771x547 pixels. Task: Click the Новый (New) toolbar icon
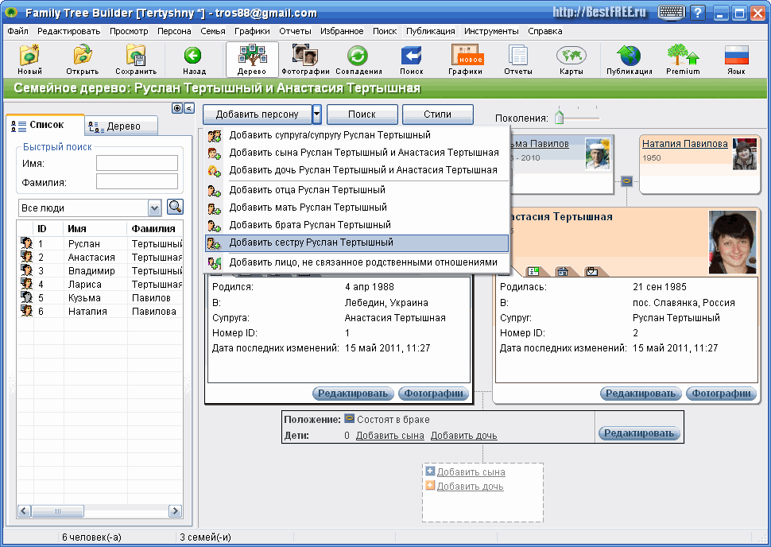coord(30,59)
